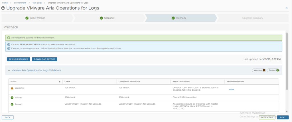Switch to the Upgrade Summary step
Screen dimensions: 292x122
pos(252,18)
